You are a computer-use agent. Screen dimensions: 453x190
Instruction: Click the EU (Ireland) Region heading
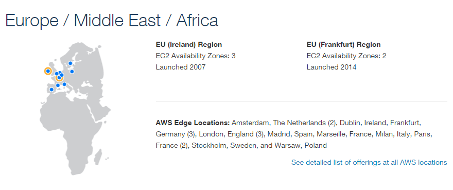[x=189, y=44]
